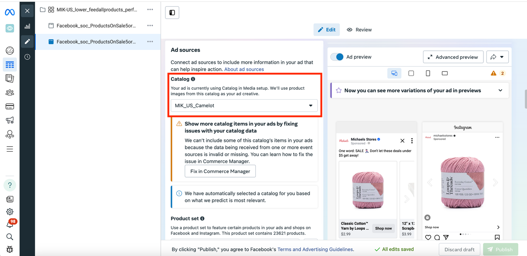Select the pencil edit icon in sidebar
Image resolution: width=527 pixels, height=256 pixels.
(27, 42)
